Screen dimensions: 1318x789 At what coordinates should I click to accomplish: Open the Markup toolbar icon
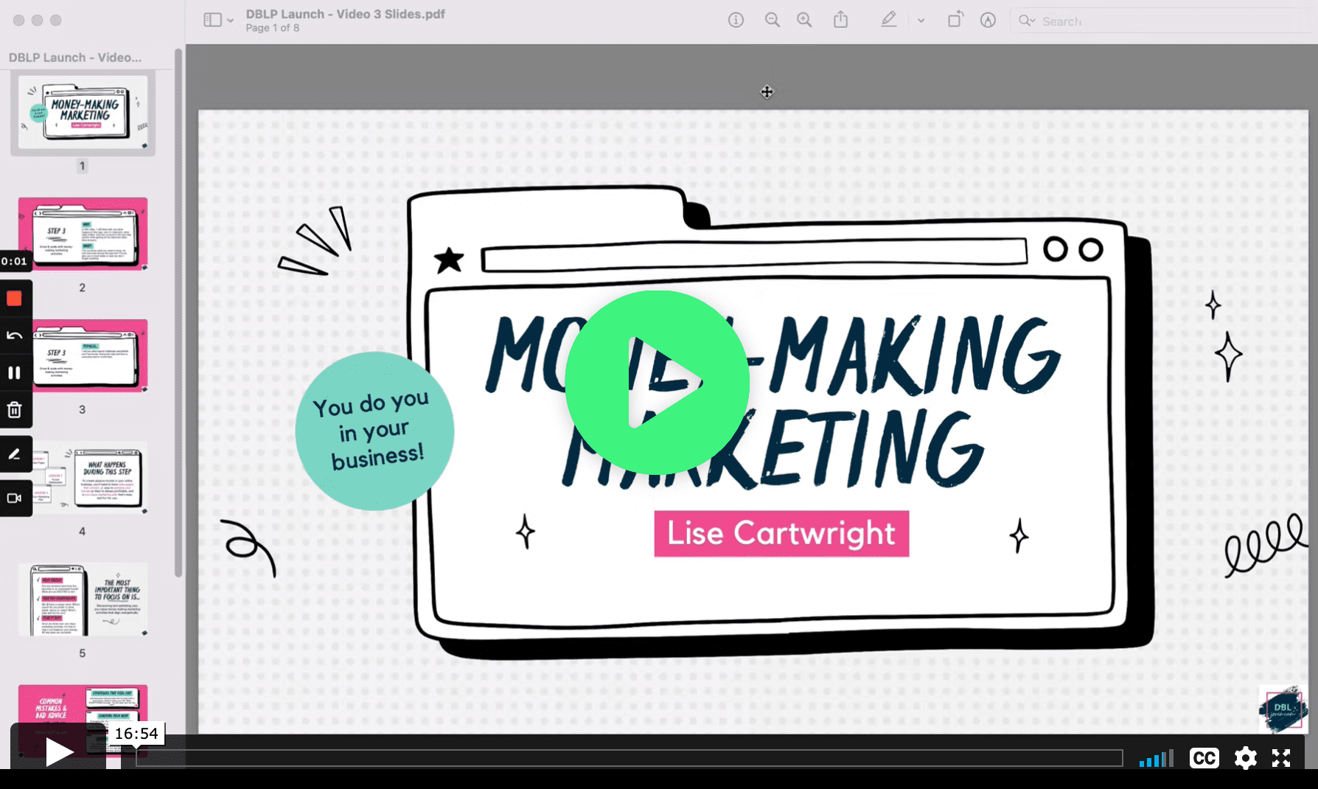tap(988, 21)
